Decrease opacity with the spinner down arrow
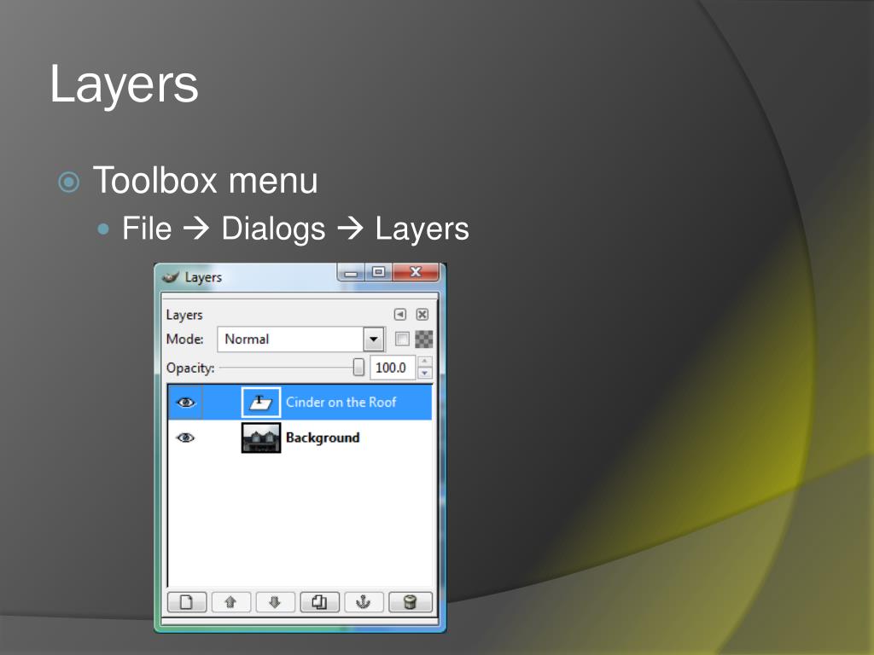The height and width of the screenshot is (655, 874). pos(425,374)
